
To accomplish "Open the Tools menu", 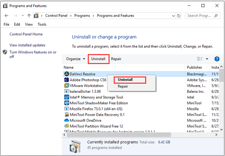I will (42, 24).
